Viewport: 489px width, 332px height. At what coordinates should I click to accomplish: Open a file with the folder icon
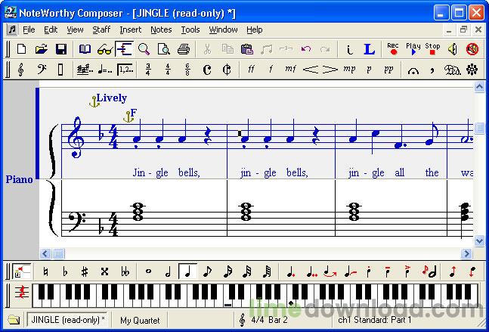(x=41, y=49)
